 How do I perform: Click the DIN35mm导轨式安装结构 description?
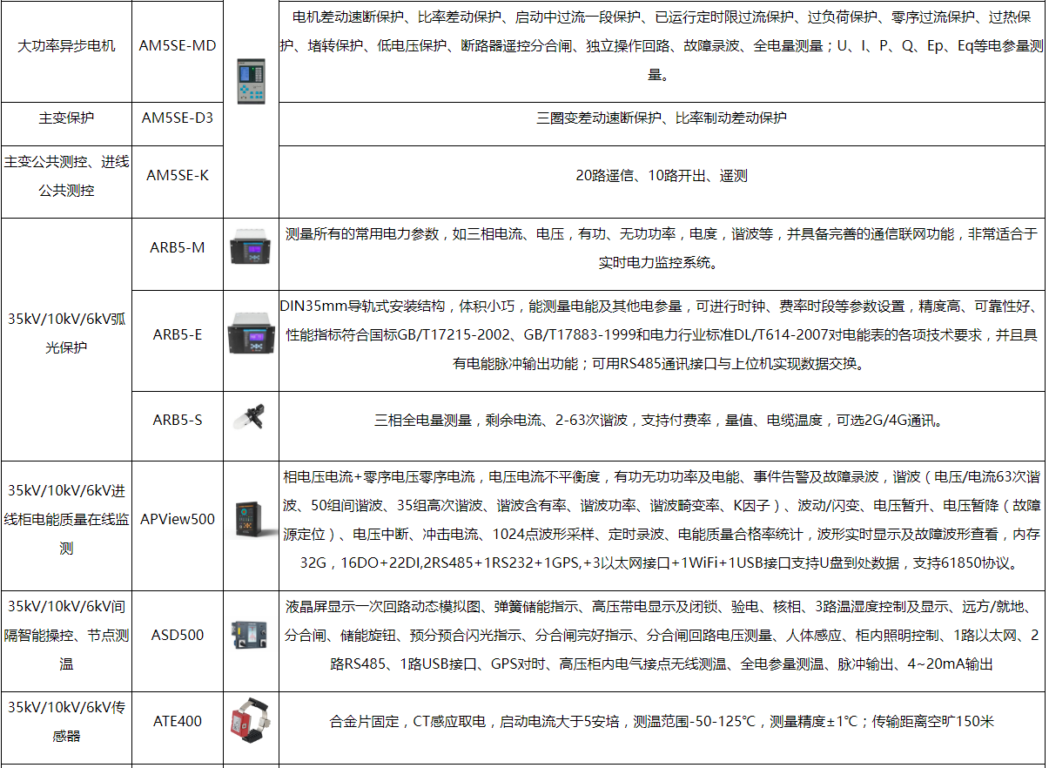click(662, 335)
